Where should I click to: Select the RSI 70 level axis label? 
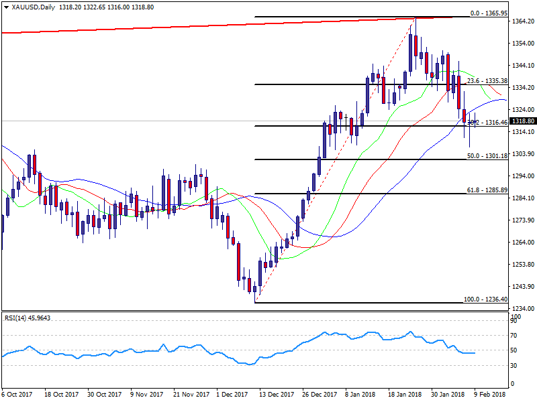[514, 335]
